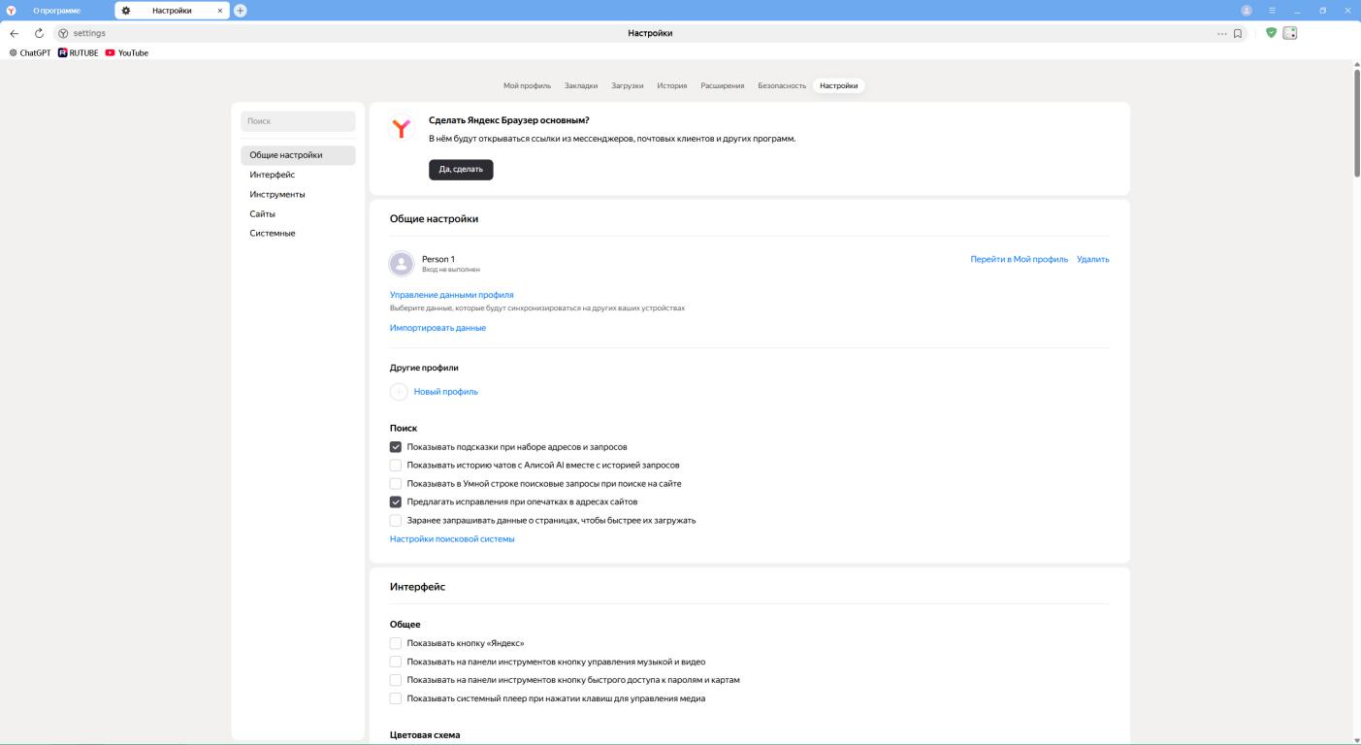Viewport: 1361px width, 745px height.
Task: Open the profile avatar in the title bar
Action: pos(1247,10)
